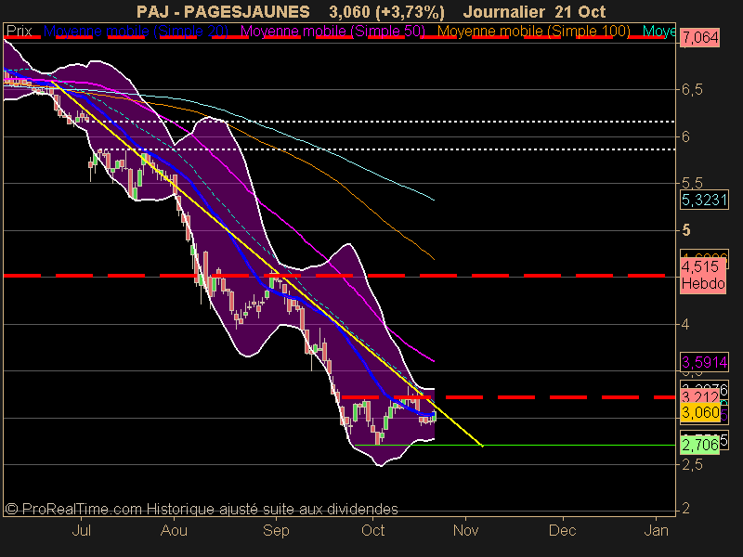743x557 pixels.
Task: Select the magenta 3,5914 price label
Action: (704, 362)
